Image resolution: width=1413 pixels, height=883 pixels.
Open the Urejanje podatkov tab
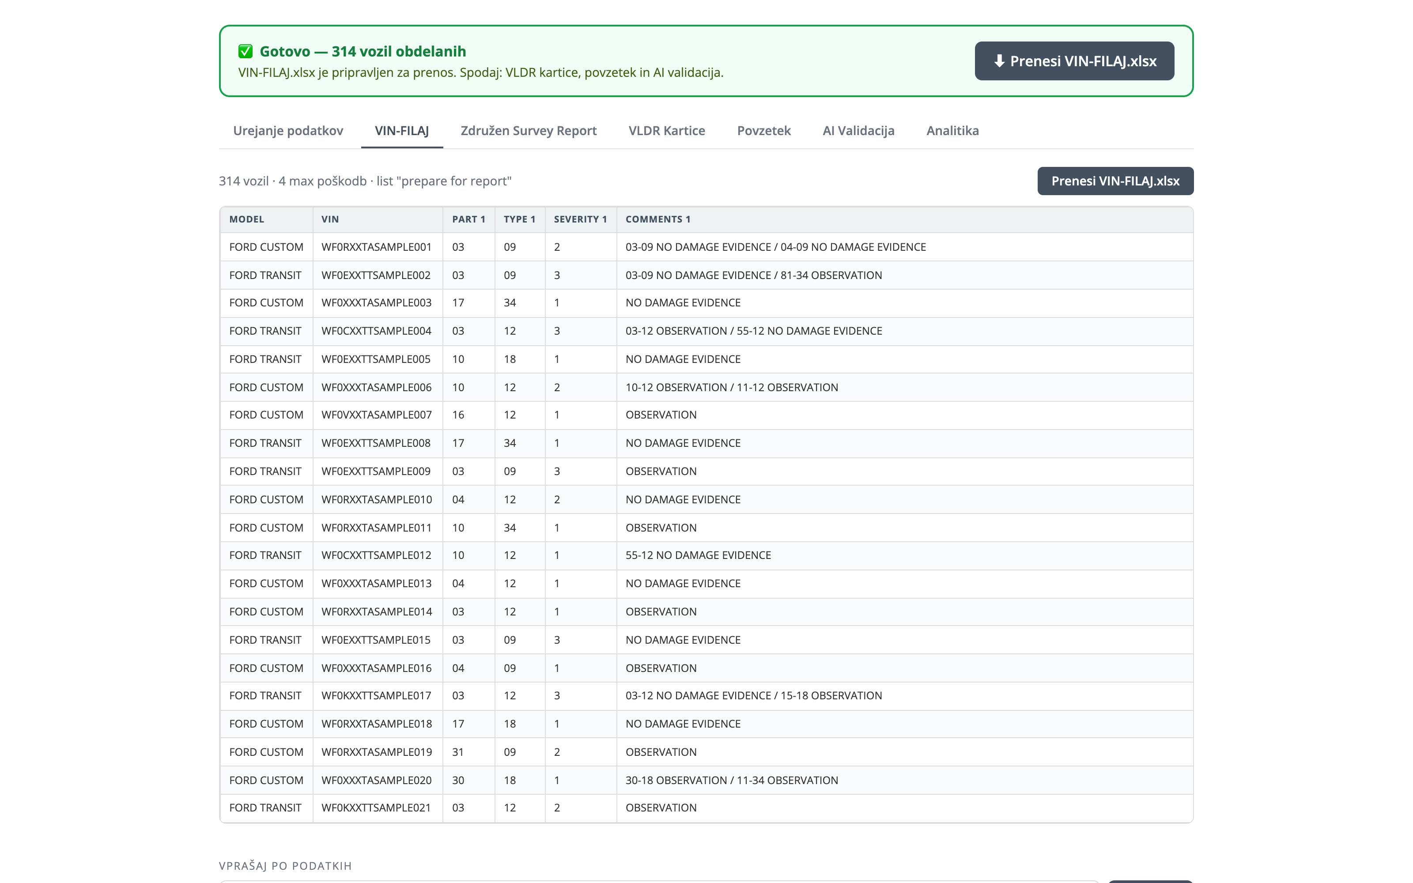pos(288,131)
